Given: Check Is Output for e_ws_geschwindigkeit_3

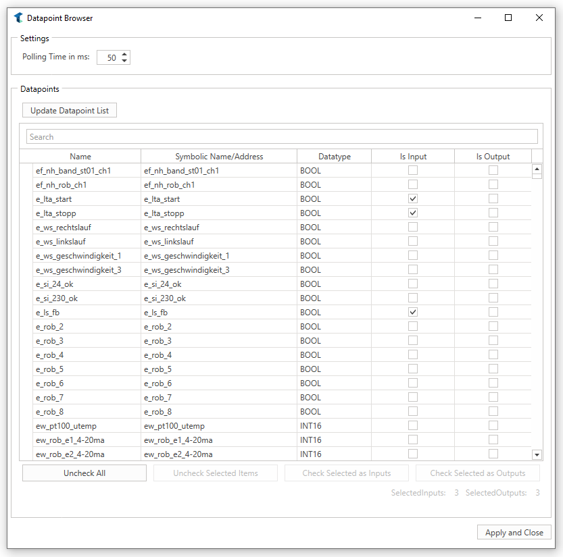Looking at the screenshot, I should click(493, 269).
